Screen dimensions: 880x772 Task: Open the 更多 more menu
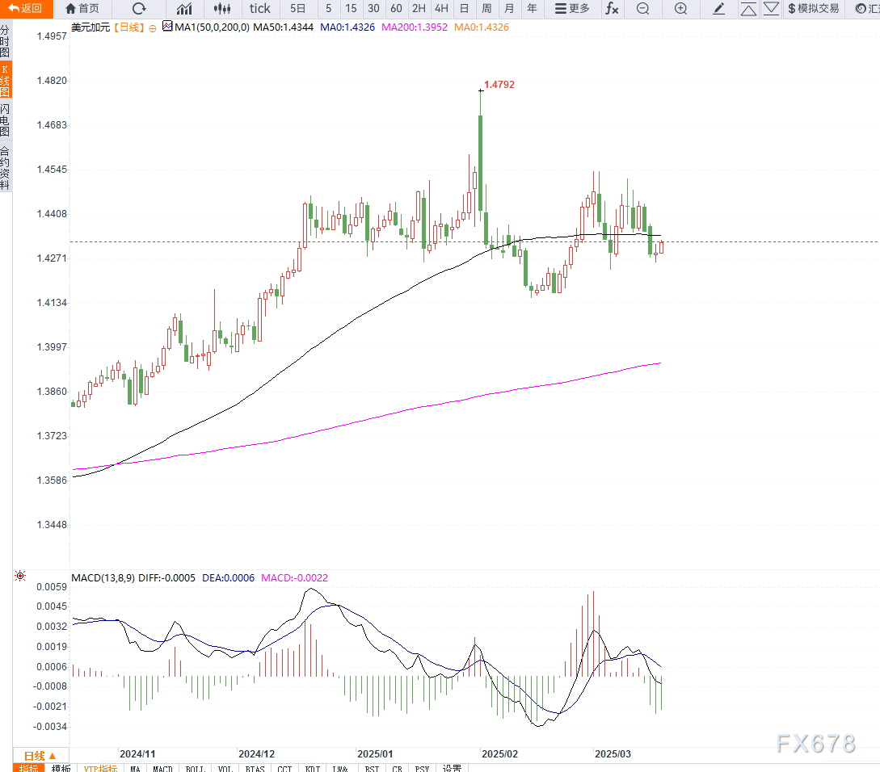coord(572,8)
